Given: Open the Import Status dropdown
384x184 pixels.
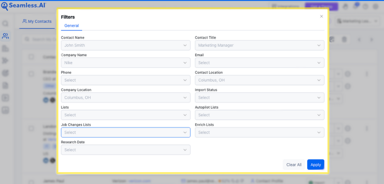Looking at the screenshot, I should (260, 97).
